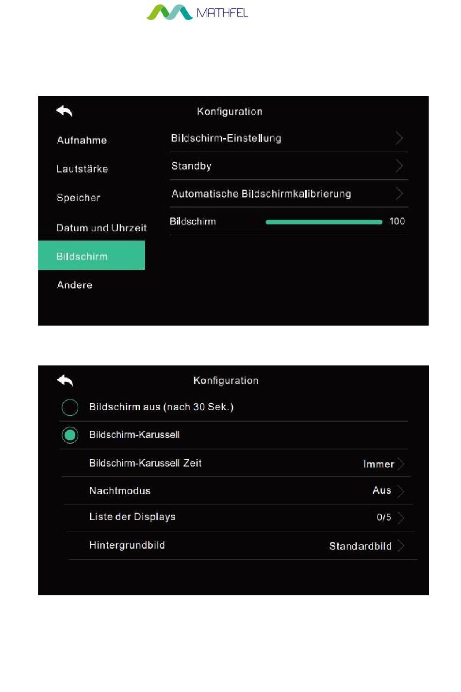Click the back arrow in the upper Konfiguration screen
Screen dimensions: 461x692
coord(64,111)
